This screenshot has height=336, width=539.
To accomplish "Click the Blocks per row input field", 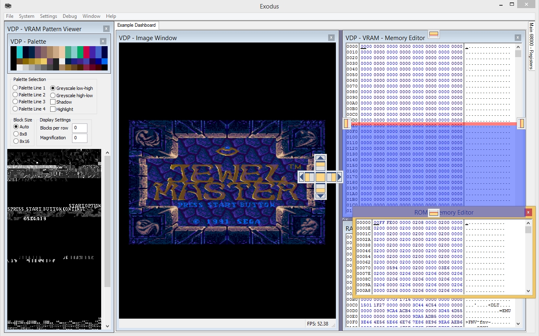I will [80, 128].
